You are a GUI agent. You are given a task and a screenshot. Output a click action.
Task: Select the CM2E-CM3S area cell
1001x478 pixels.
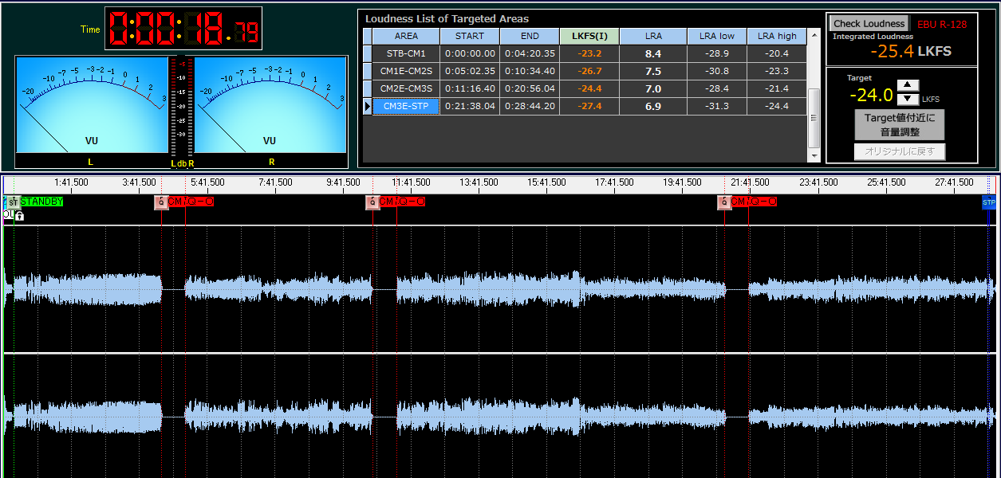tap(406, 88)
